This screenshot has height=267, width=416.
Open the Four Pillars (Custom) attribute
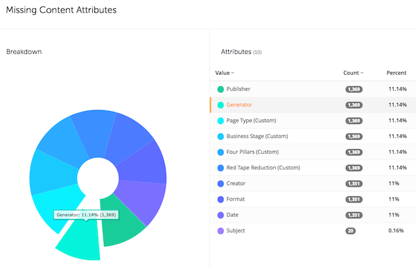[x=252, y=152]
